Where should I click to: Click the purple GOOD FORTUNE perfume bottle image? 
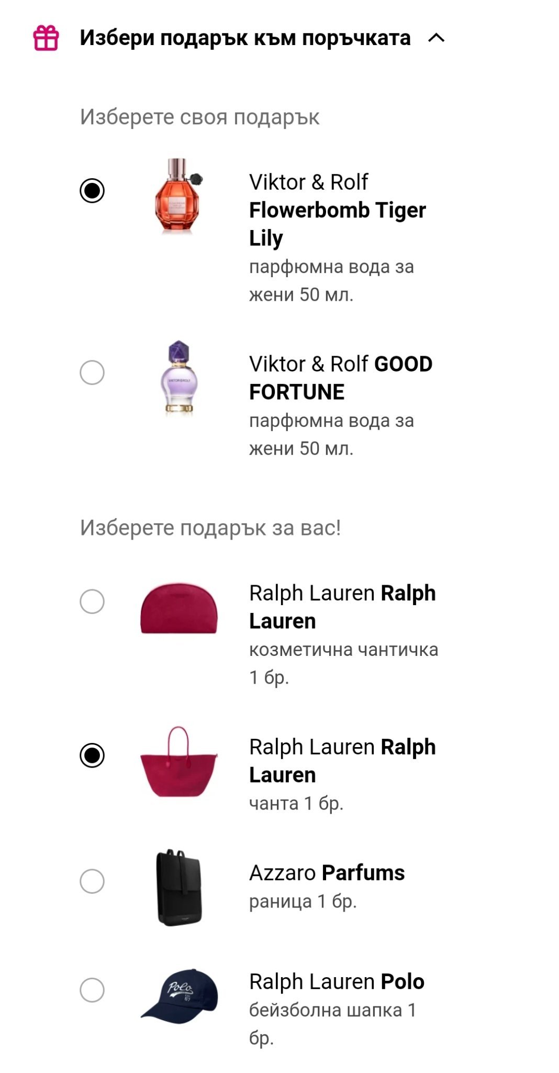pos(178,378)
